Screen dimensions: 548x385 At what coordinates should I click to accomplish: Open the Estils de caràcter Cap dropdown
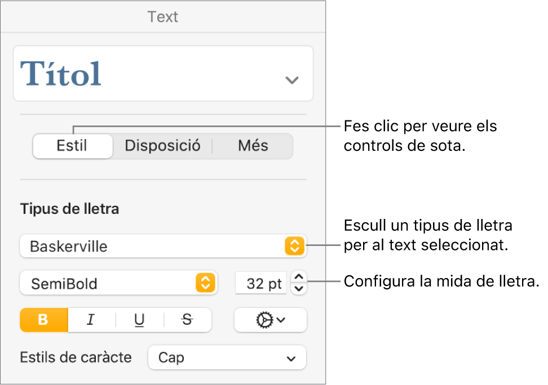[227, 358]
